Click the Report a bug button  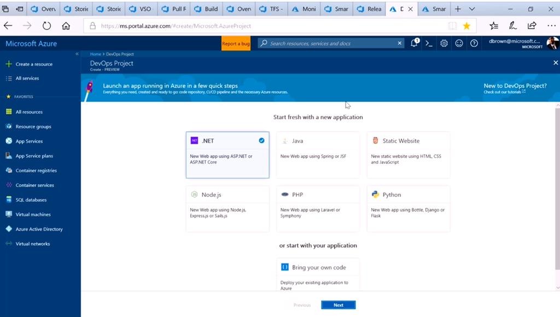click(236, 43)
